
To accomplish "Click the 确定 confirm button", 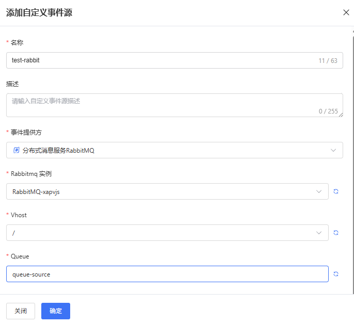I will [x=56, y=311].
